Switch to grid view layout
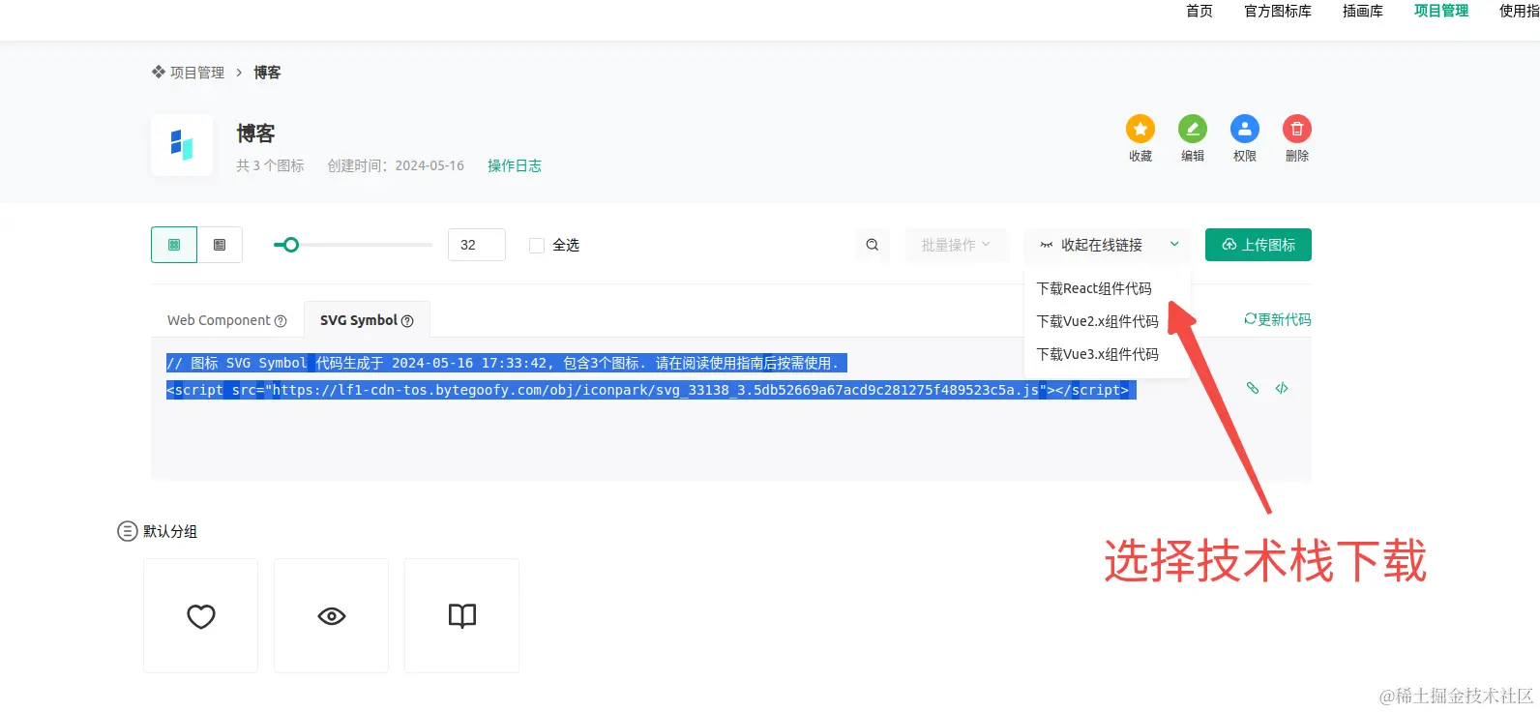This screenshot has height=712, width=1540. pos(174,245)
